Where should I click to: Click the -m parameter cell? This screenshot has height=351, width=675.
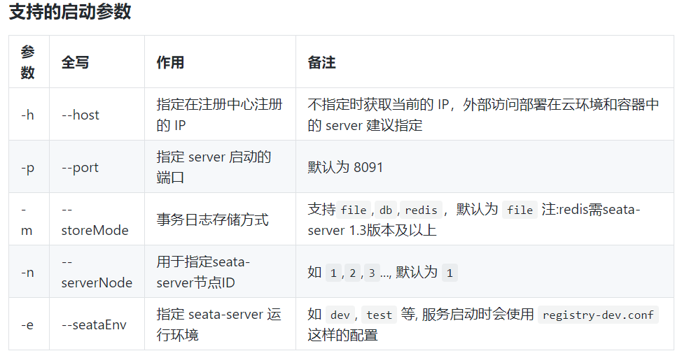(29, 219)
